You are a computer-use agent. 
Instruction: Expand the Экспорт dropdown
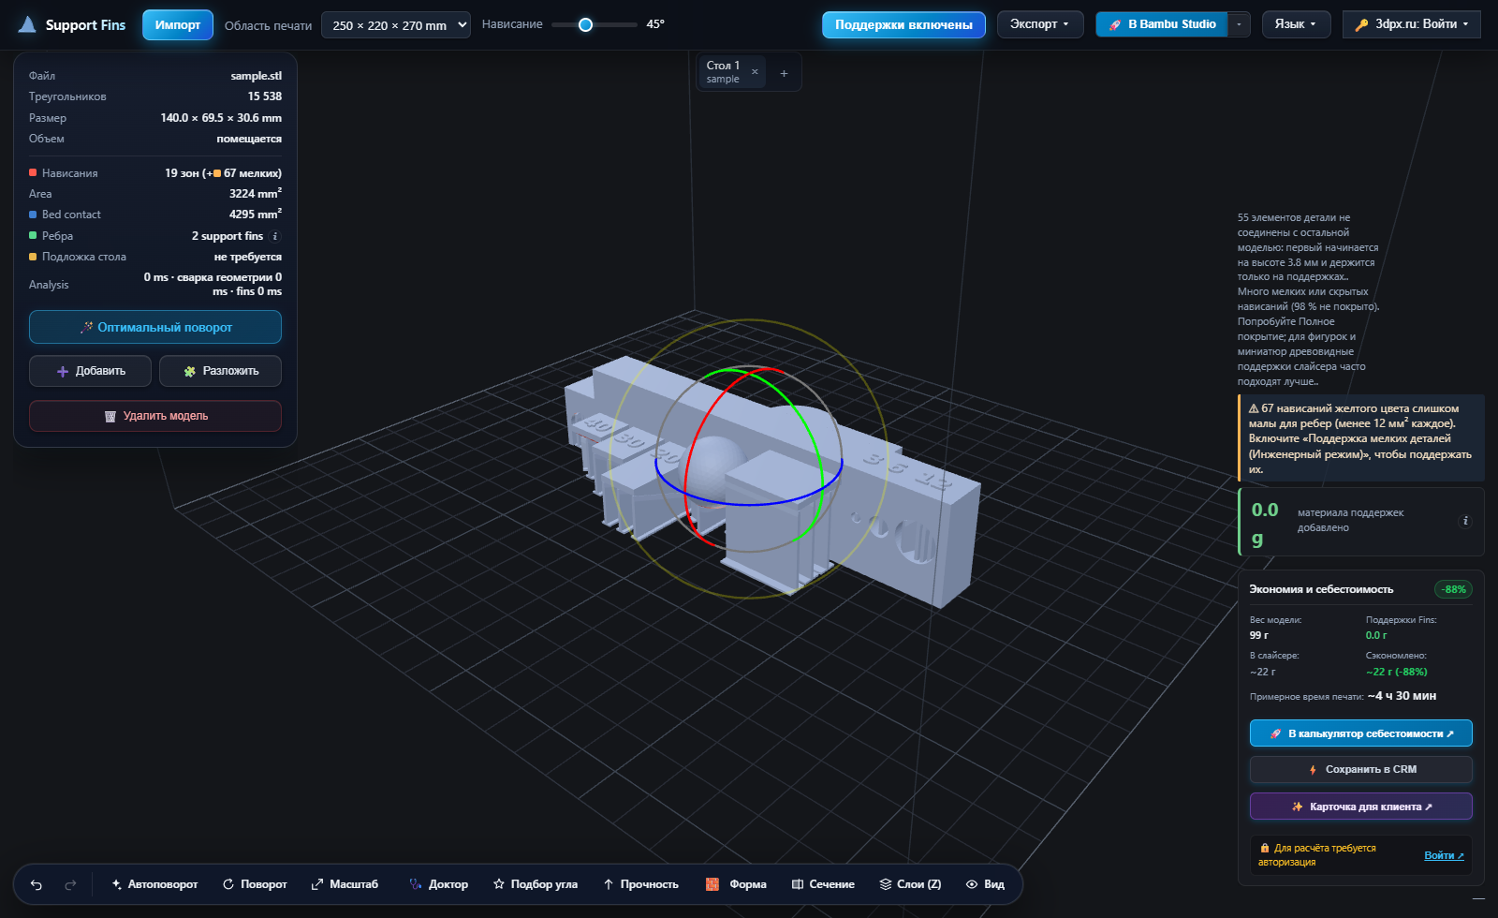click(1040, 24)
